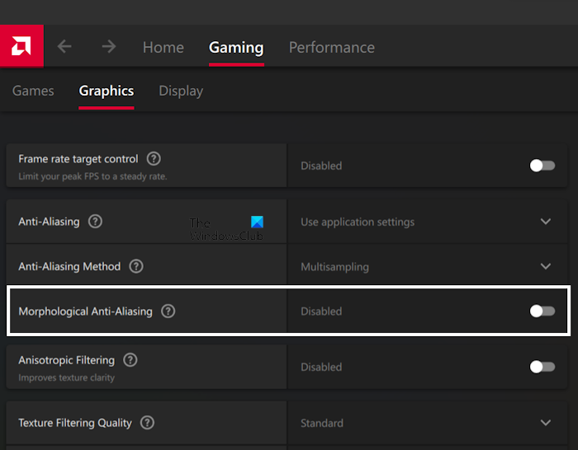
Task: Go to the Home tab
Action: [x=163, y=48]
